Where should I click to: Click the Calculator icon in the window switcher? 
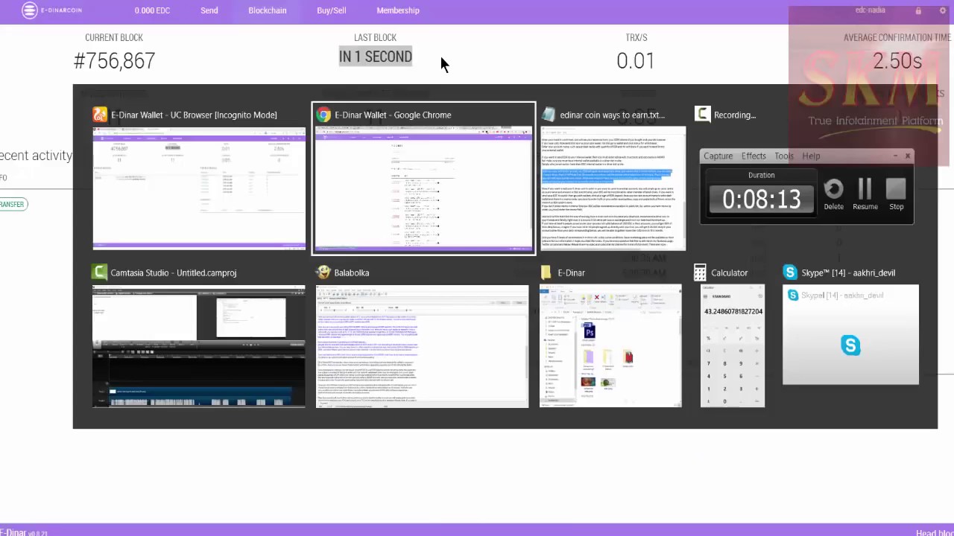point(700,272)
